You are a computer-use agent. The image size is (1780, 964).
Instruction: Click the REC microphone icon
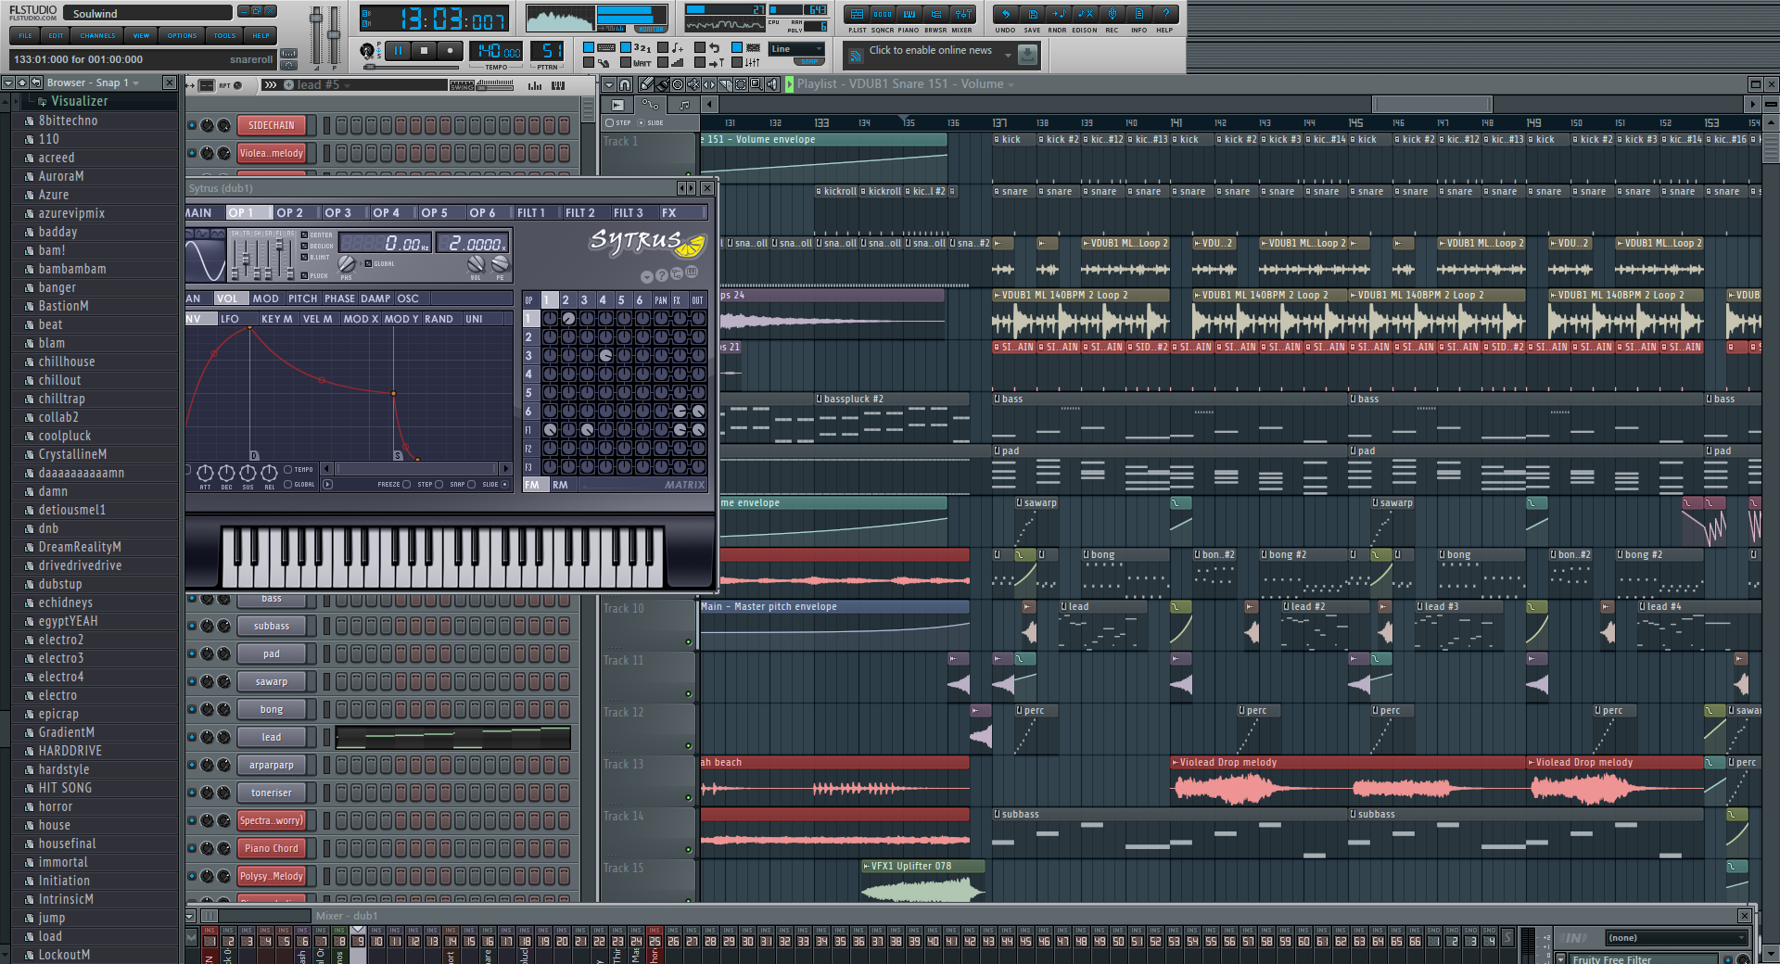1112,14
